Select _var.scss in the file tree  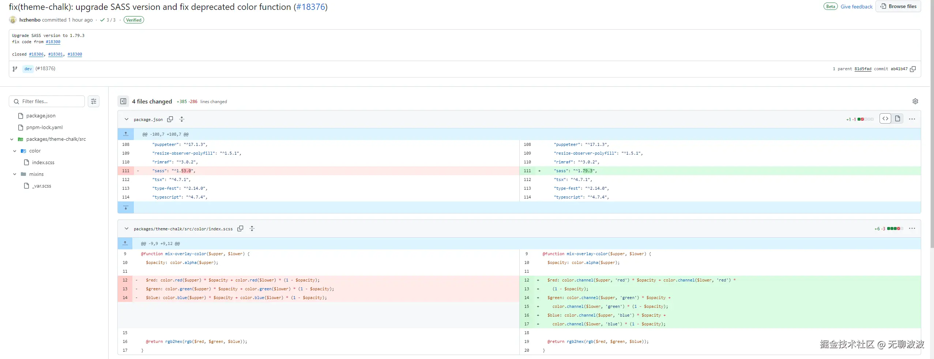tap(41, 186)
